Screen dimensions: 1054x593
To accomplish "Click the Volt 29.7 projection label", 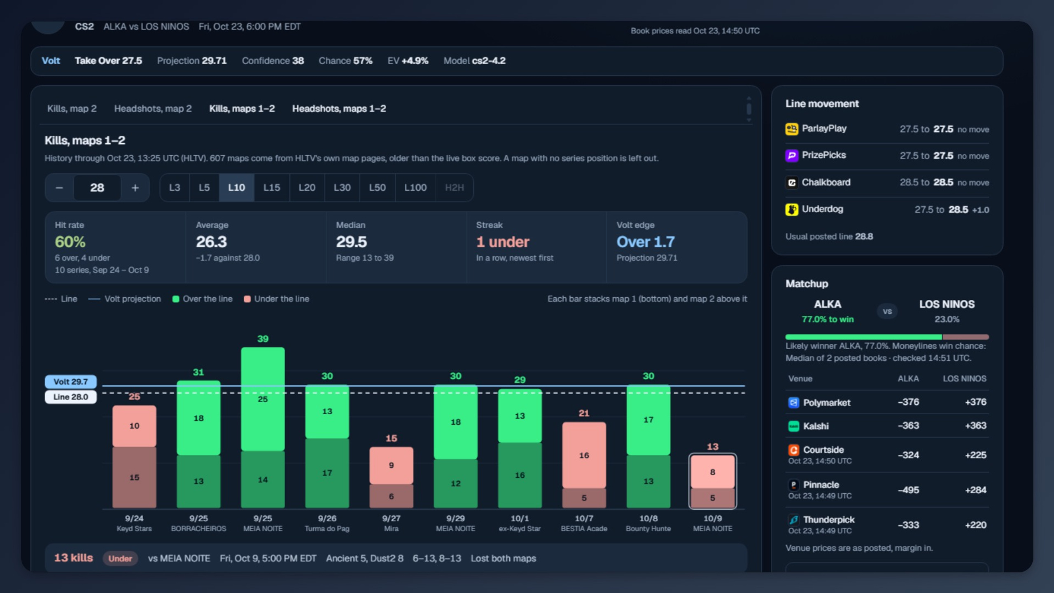I will (x=71, y=382).
